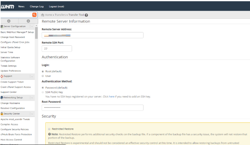
Task: Click the Security Center padlock icon
Action: (2, 114)
